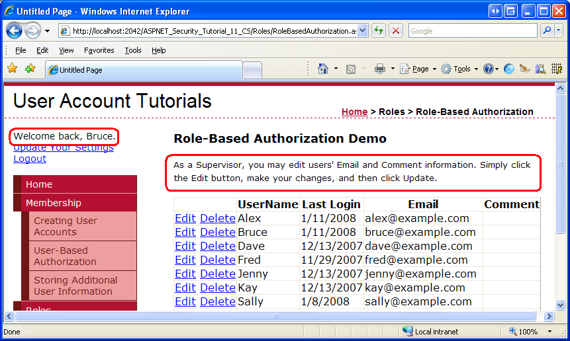Image resolution: width=570 pixels, height=341 pixels.
Task: Click the horizontal scrollbar left arrow
Action: (x=9, y=317)
